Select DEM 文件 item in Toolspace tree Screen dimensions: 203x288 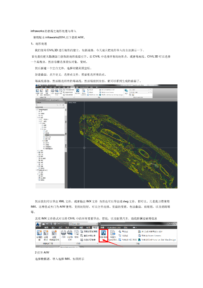click(47, 137)
